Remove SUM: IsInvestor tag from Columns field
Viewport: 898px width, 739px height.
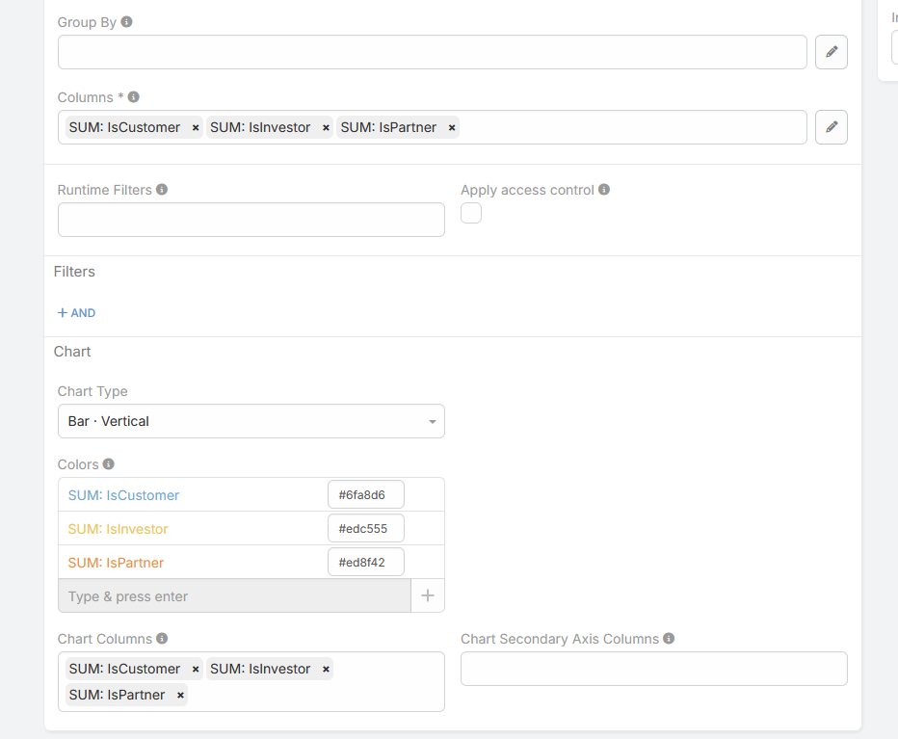click(x=326, y=127)
